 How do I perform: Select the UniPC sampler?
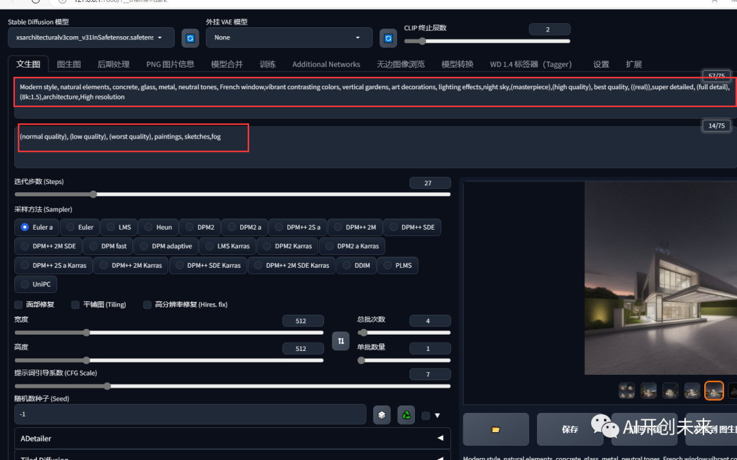coord(35,284)
